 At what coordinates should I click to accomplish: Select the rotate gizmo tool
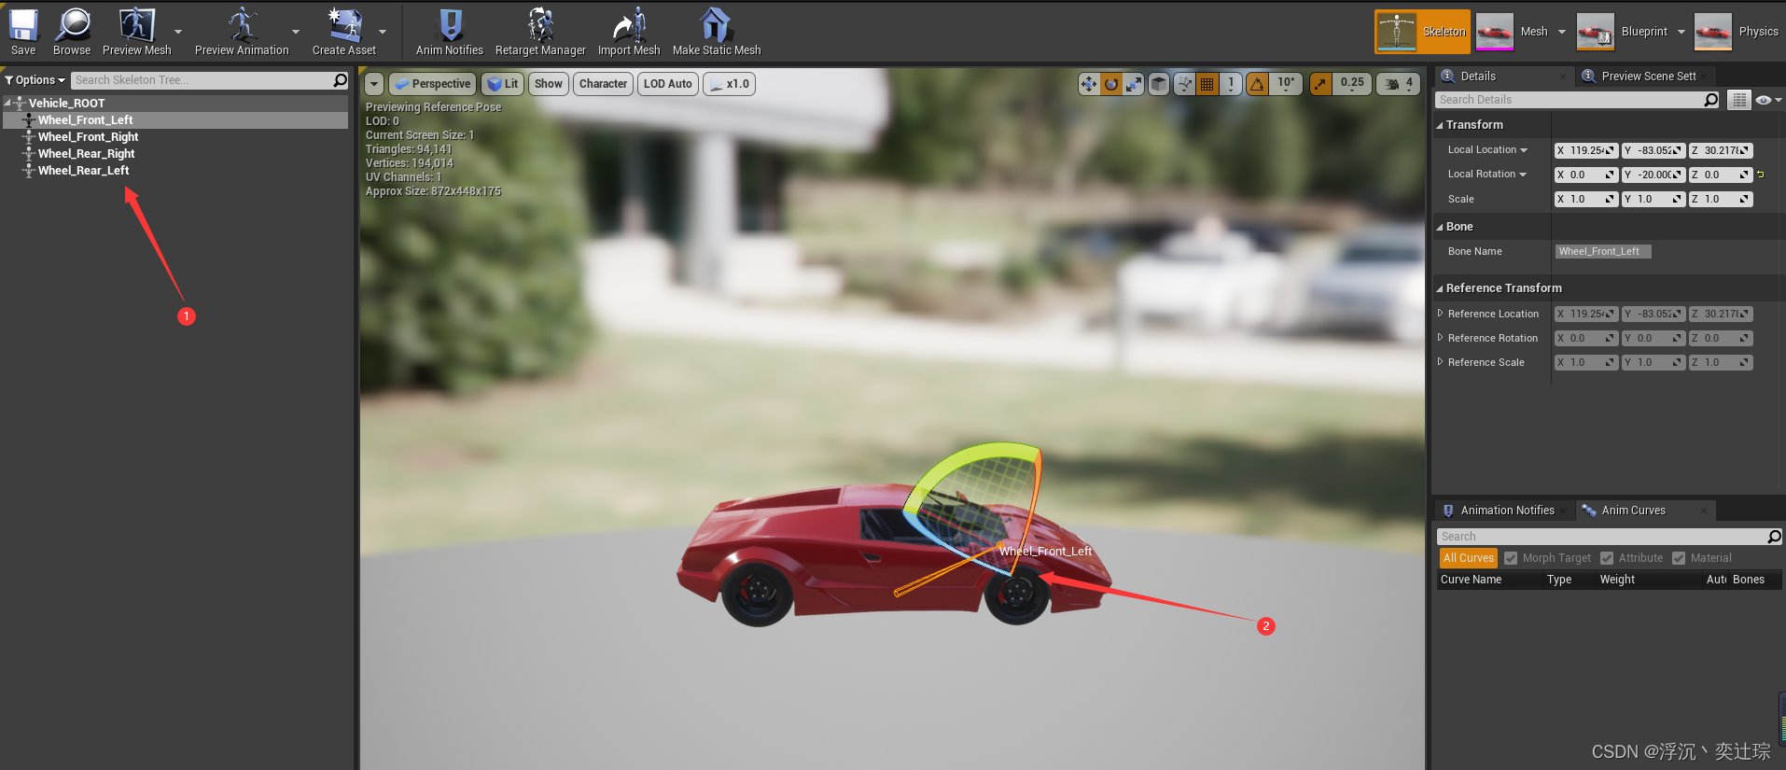tap(1111, 84)
